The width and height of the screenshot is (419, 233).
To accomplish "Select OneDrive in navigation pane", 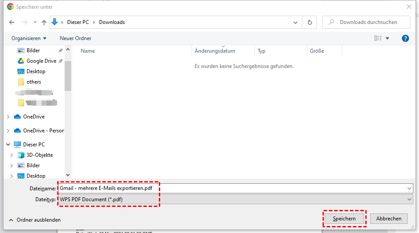I will [x=34, y=117].
